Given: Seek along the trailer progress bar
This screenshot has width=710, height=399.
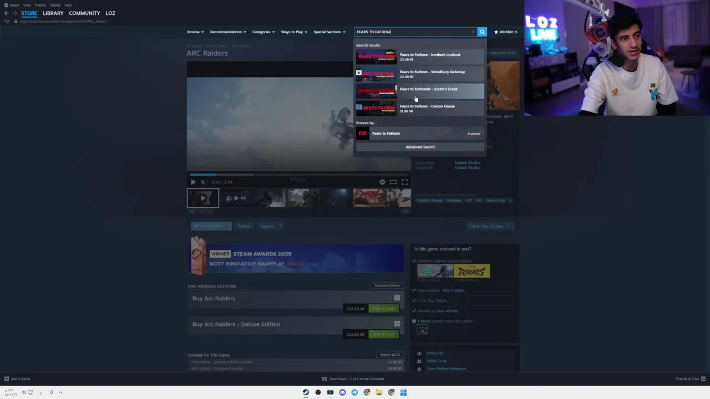Looking at the screenshot, I should pos(299,175).
